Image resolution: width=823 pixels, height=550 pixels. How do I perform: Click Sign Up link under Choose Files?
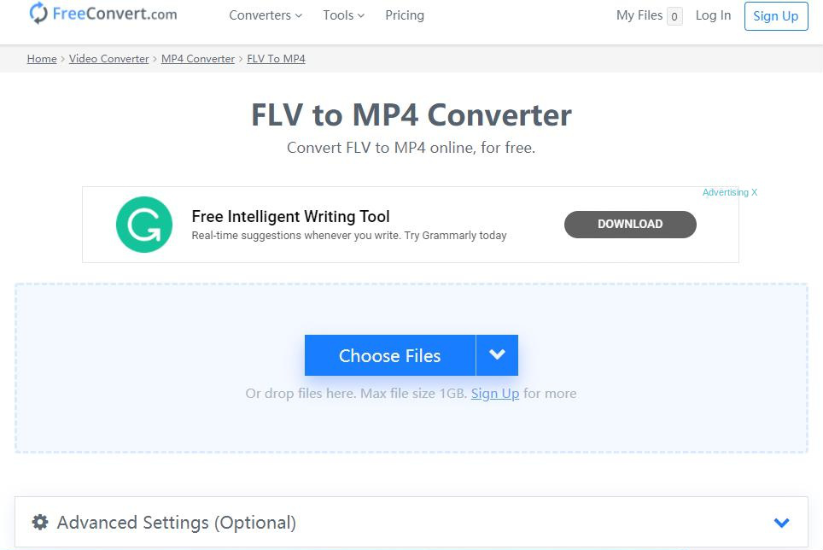click(x=495, y=394)
